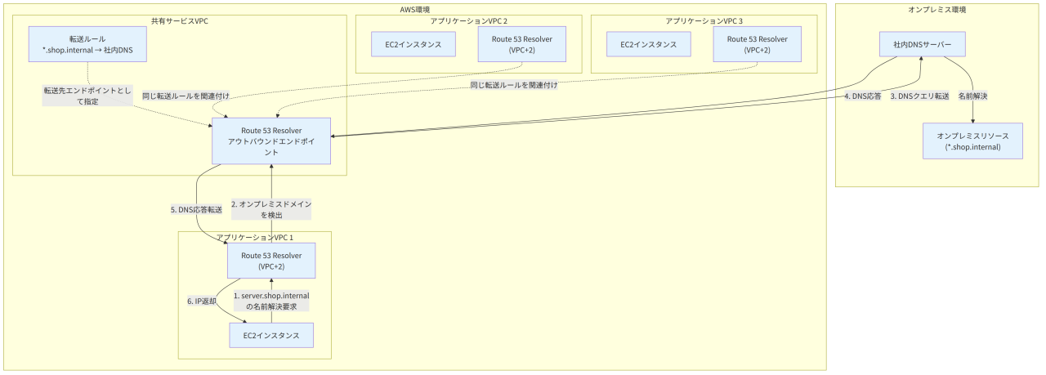Click the 共有サービスVPC title
The image size is (1046, 375).
point(180,20)
